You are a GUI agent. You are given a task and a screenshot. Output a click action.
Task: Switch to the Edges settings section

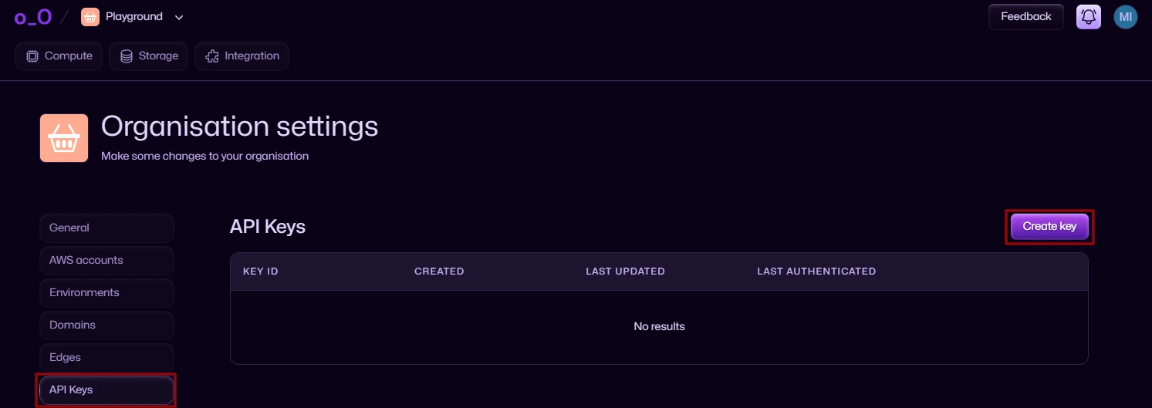point(106,358)
